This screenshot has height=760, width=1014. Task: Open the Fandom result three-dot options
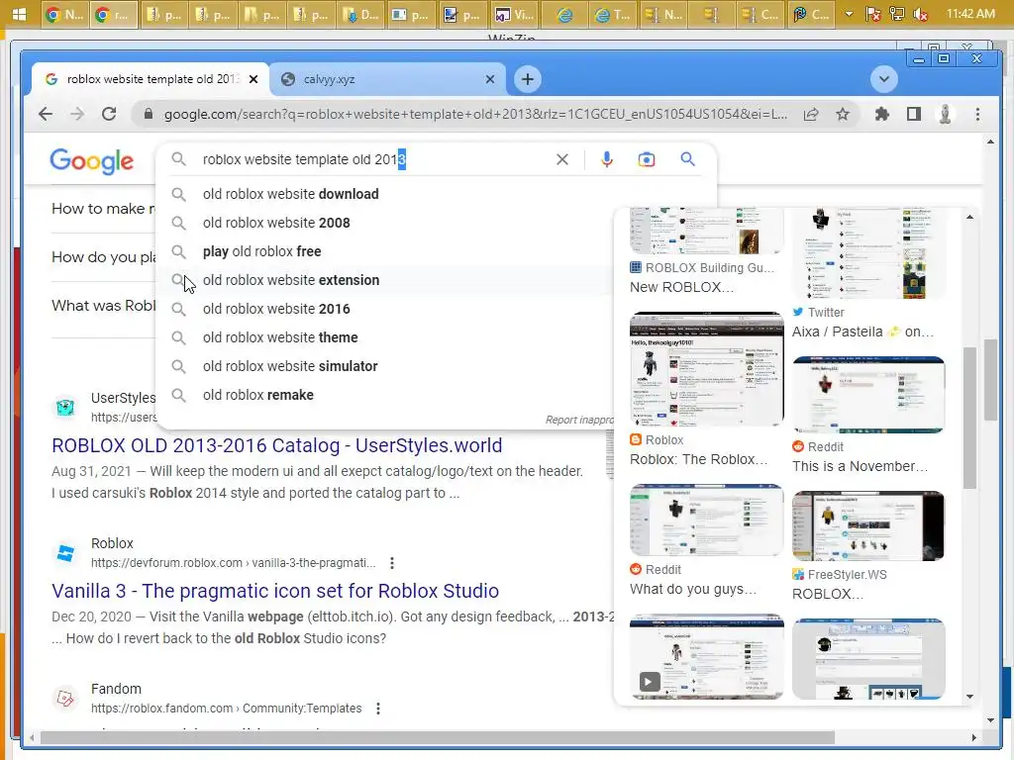click(378, 709)
